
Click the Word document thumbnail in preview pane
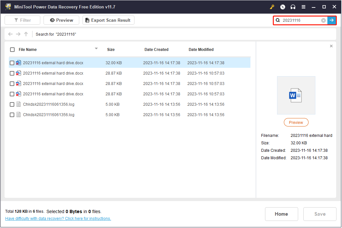[x=296, y=95]
